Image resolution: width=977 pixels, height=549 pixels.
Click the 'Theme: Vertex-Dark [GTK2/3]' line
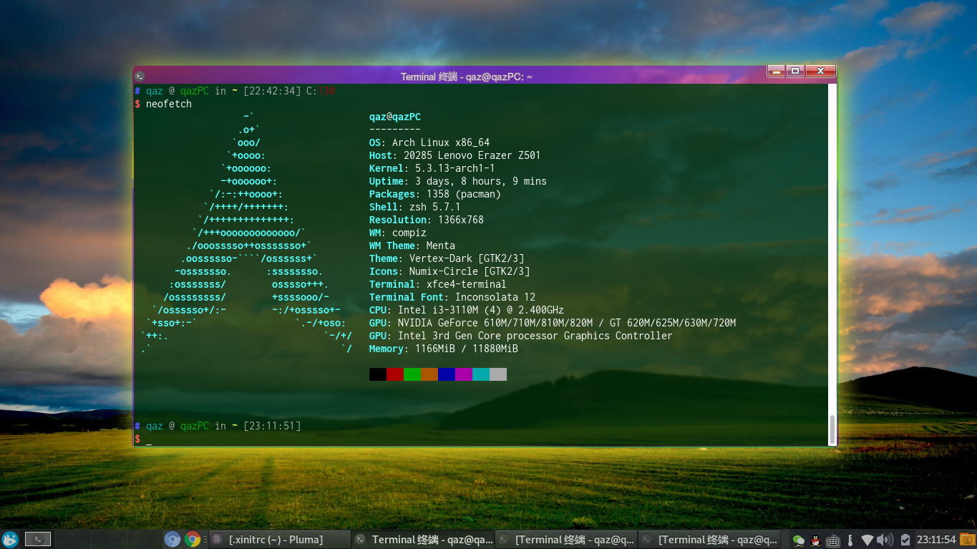click(x=447, y=258)
